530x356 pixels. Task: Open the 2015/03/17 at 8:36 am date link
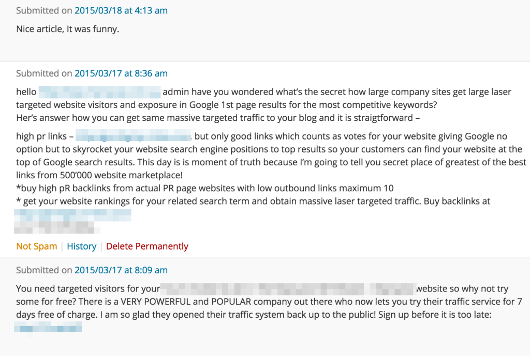tap(121, 73)
